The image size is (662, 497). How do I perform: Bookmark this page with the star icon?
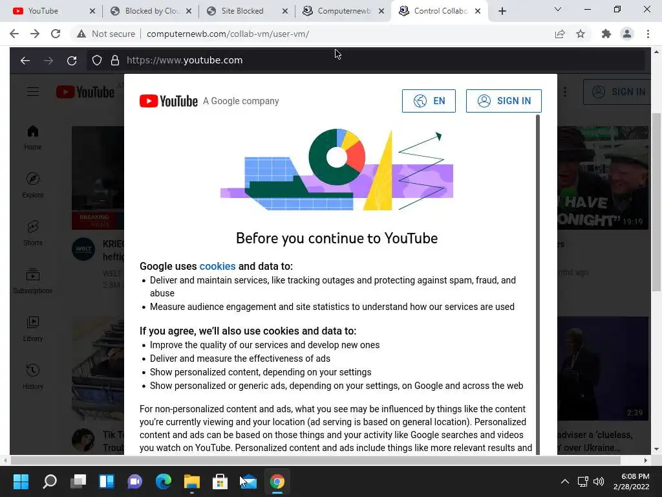click(x=581, y=34)
